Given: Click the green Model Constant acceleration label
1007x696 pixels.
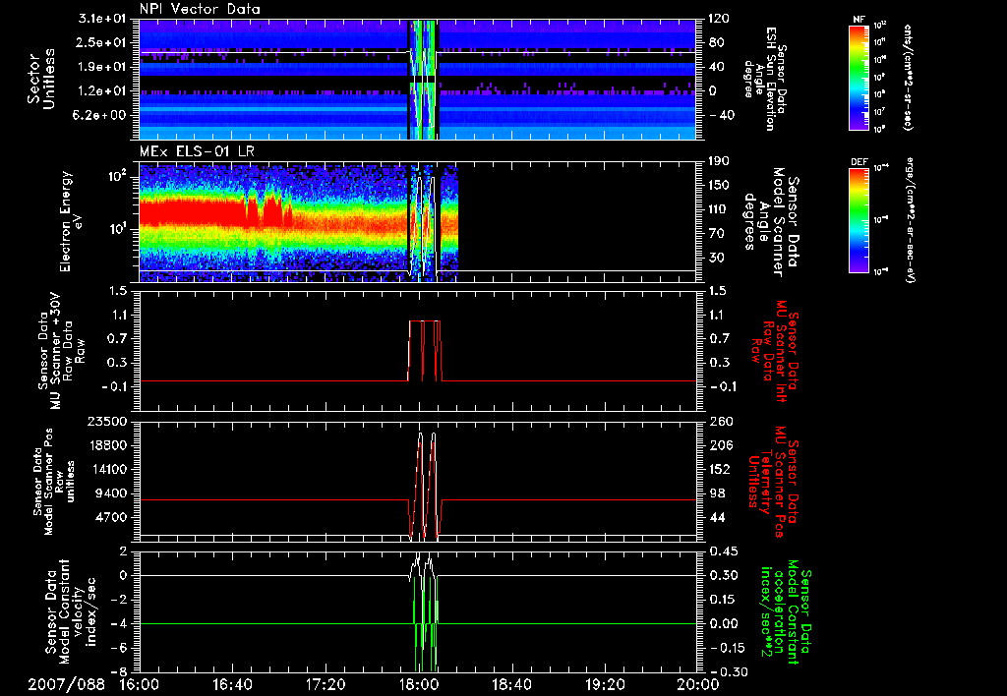Looking at the screenshot, I should pyautogui.click(x=786, y=611).
